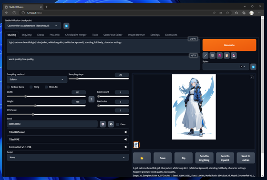
Task: Enable the Hires. fix checkbox
Action: 46,87
